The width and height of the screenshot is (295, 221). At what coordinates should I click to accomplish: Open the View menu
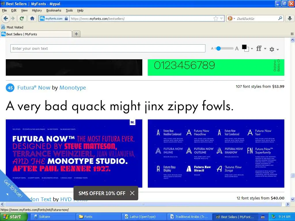pyautogui.click(x=24, y=10)
